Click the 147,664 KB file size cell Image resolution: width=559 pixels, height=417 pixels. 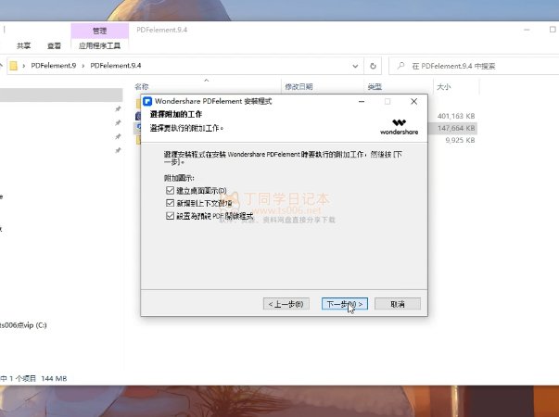pos(456,128)
